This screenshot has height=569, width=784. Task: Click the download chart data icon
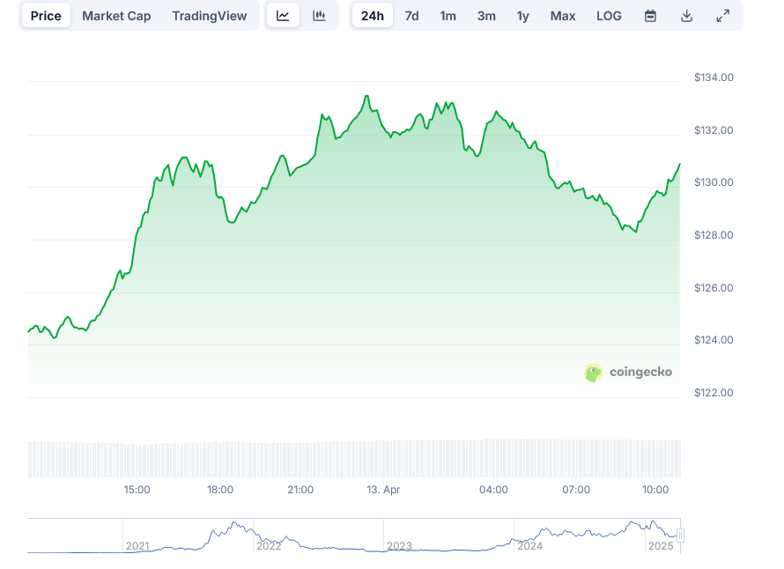click(687, 16)
